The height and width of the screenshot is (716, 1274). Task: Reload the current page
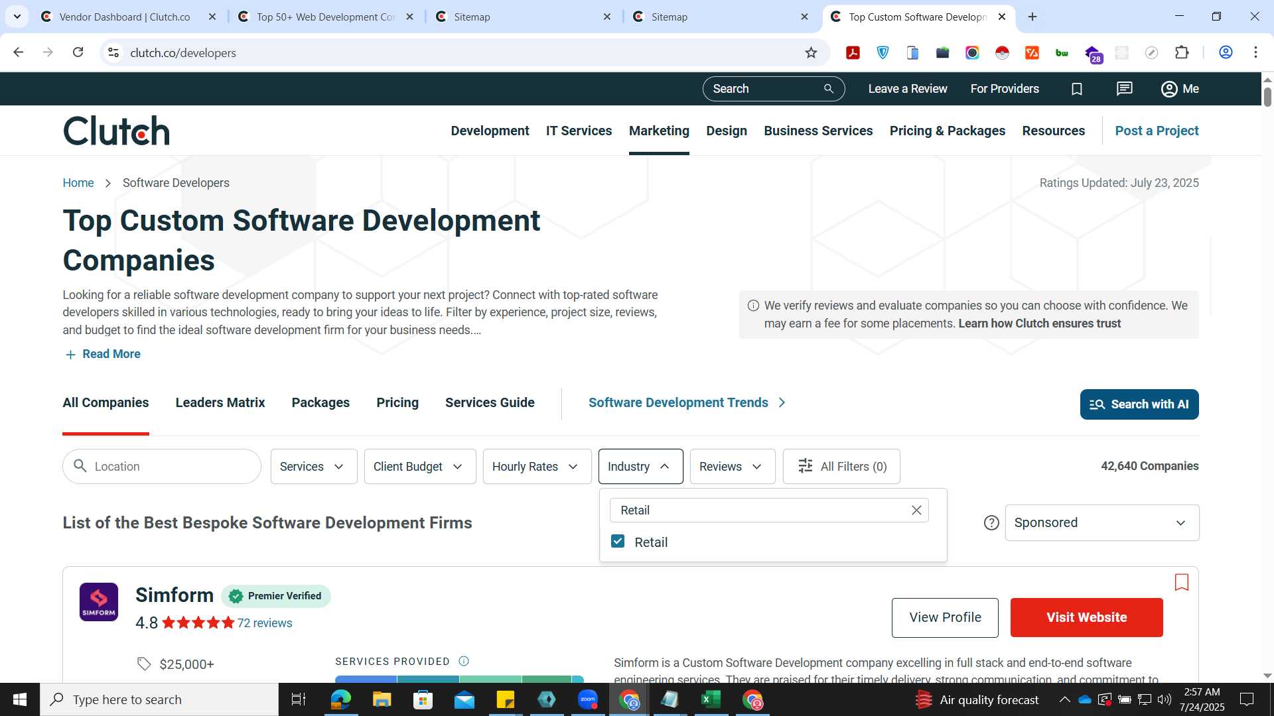78,52
